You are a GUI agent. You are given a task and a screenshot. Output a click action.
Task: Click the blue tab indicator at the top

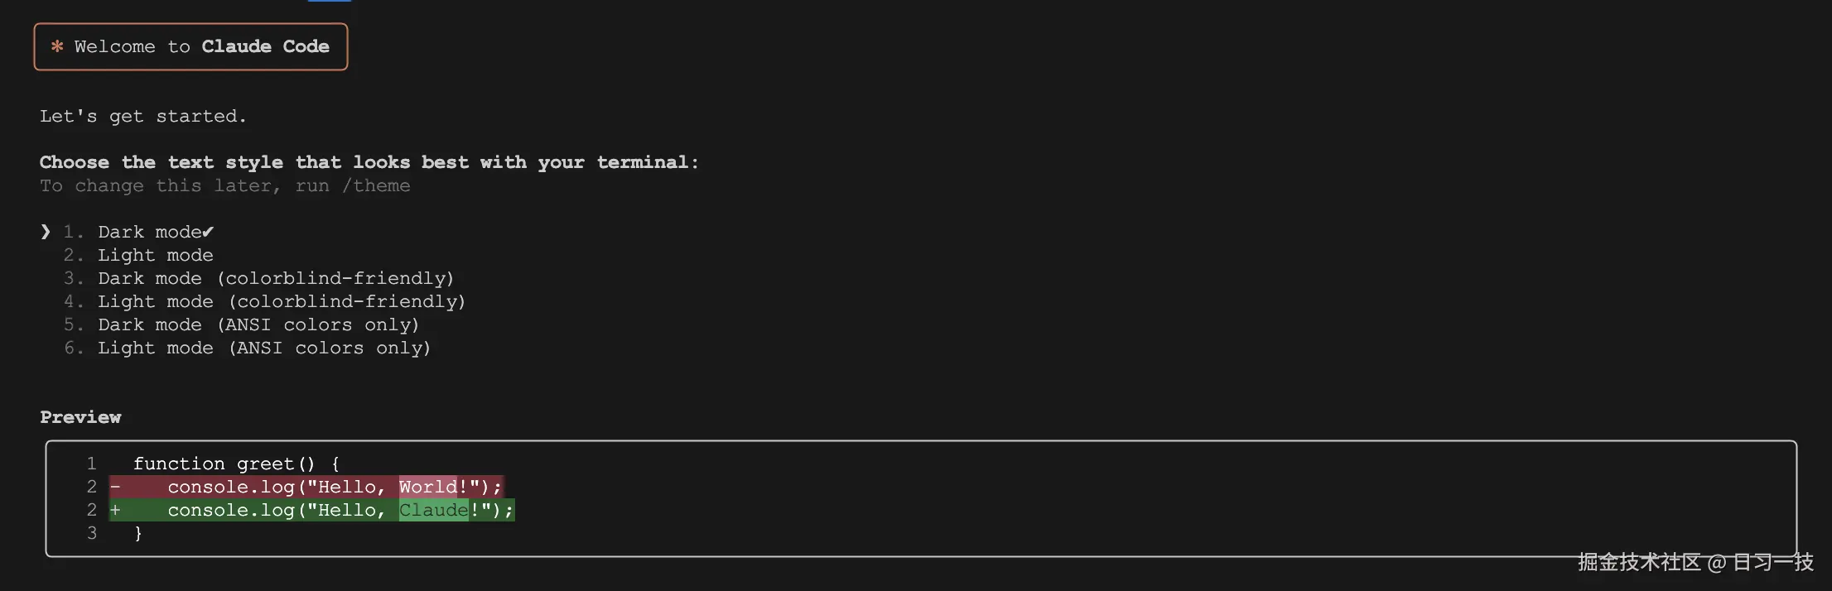click(x=329, y=2)
